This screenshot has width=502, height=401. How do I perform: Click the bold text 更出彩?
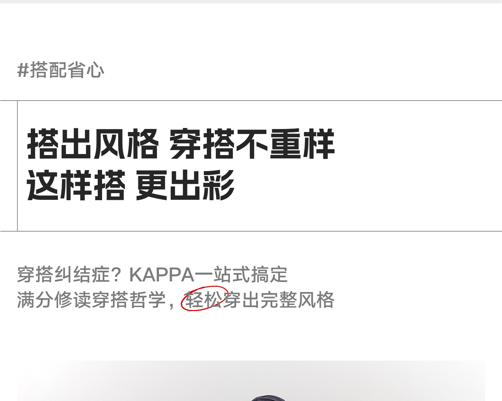(x=185, y=185)
